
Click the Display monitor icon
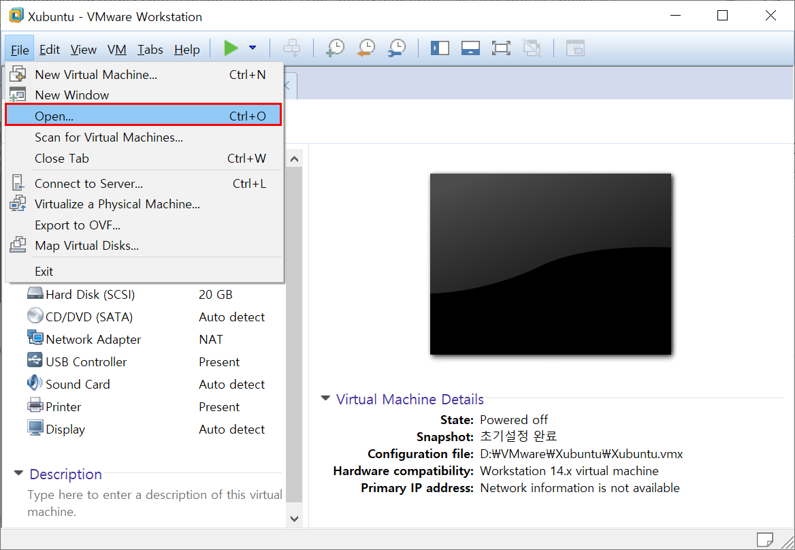(35, 428)
